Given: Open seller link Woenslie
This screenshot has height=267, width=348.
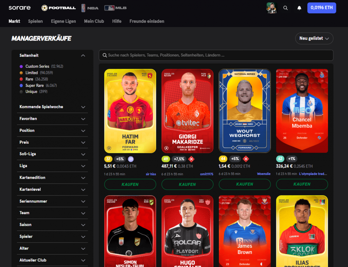Looking at the screenshot, I should coord(264,174).
